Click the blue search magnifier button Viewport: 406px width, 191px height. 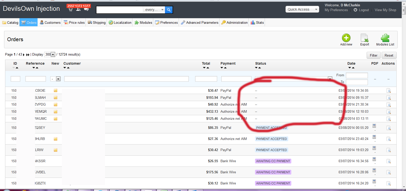[x=169, y=10]
